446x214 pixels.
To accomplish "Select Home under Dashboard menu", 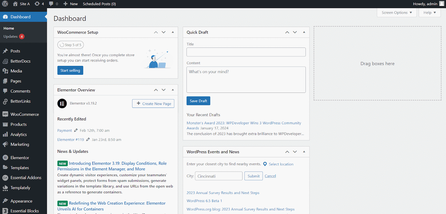I will [9, 28].
